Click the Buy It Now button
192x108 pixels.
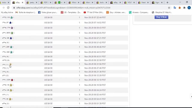pos(161,17)
